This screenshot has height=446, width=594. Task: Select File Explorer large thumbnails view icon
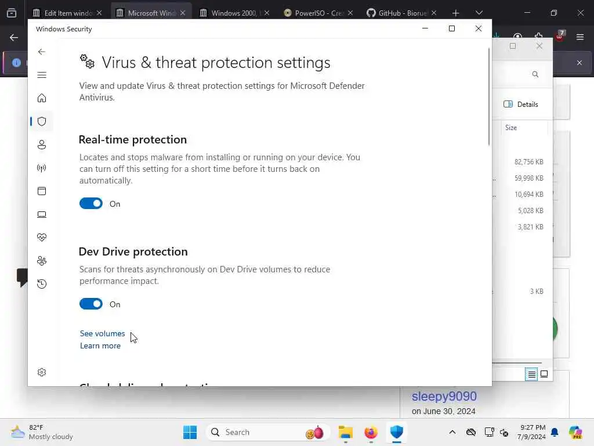[544, 375]
